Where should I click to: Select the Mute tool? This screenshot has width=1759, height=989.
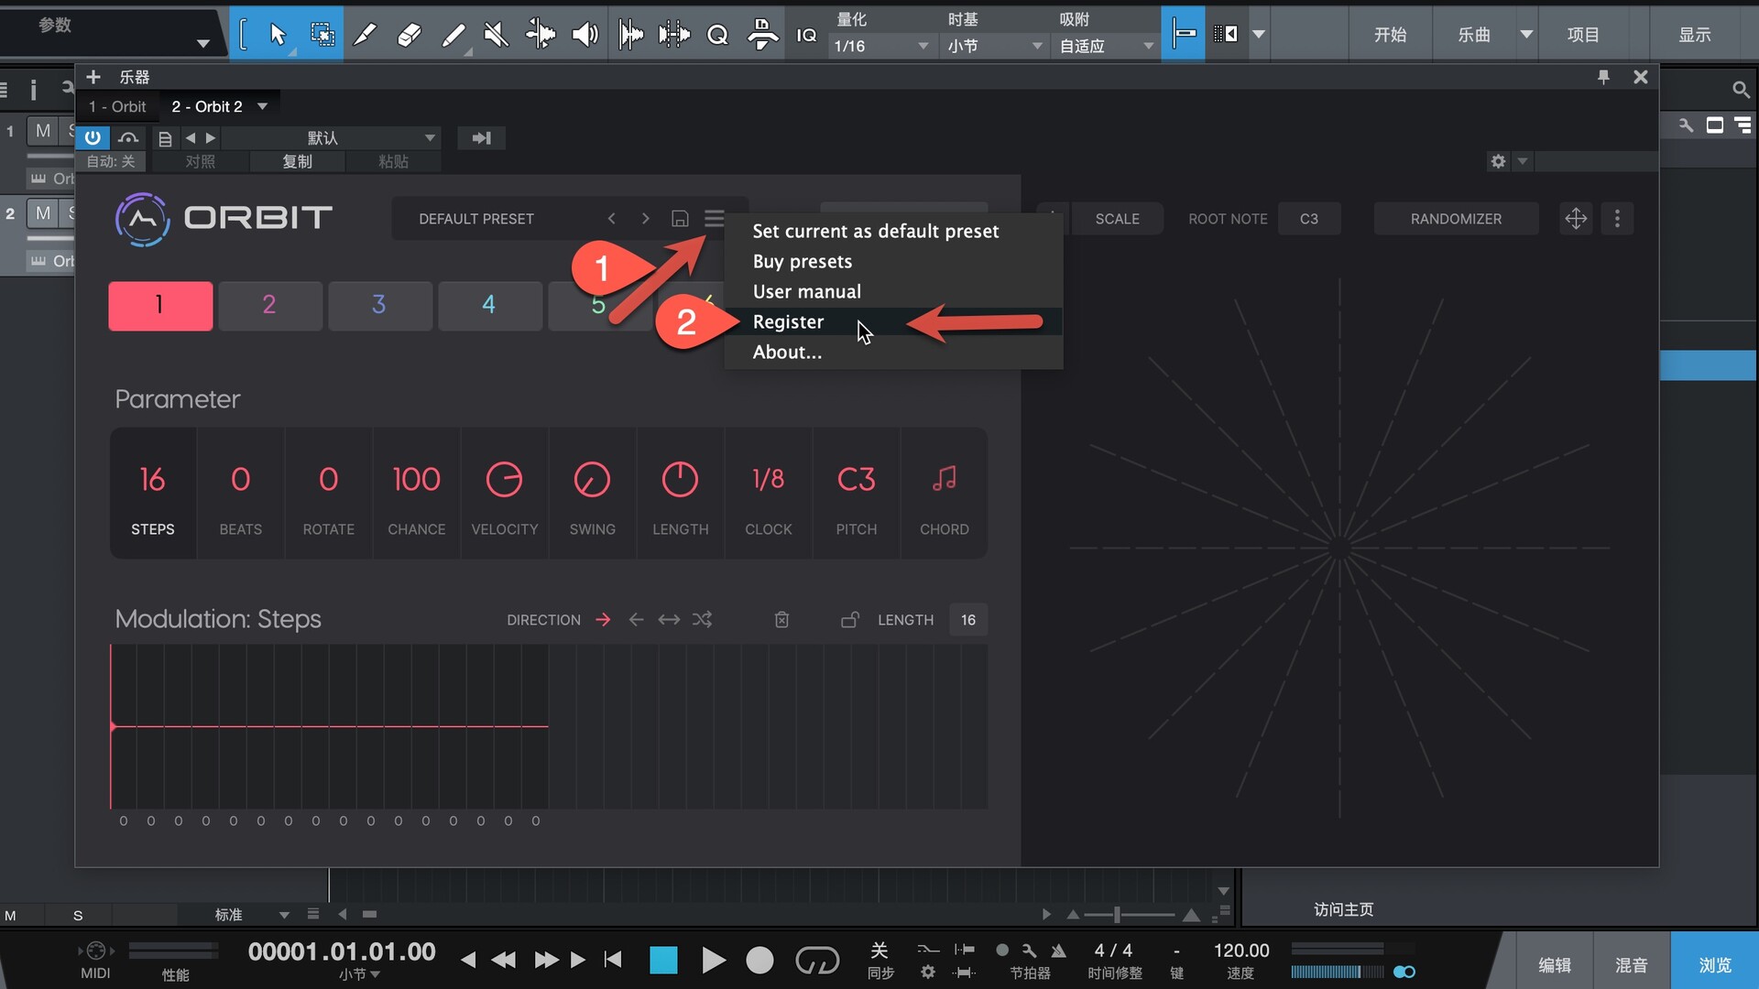[496, 34]
